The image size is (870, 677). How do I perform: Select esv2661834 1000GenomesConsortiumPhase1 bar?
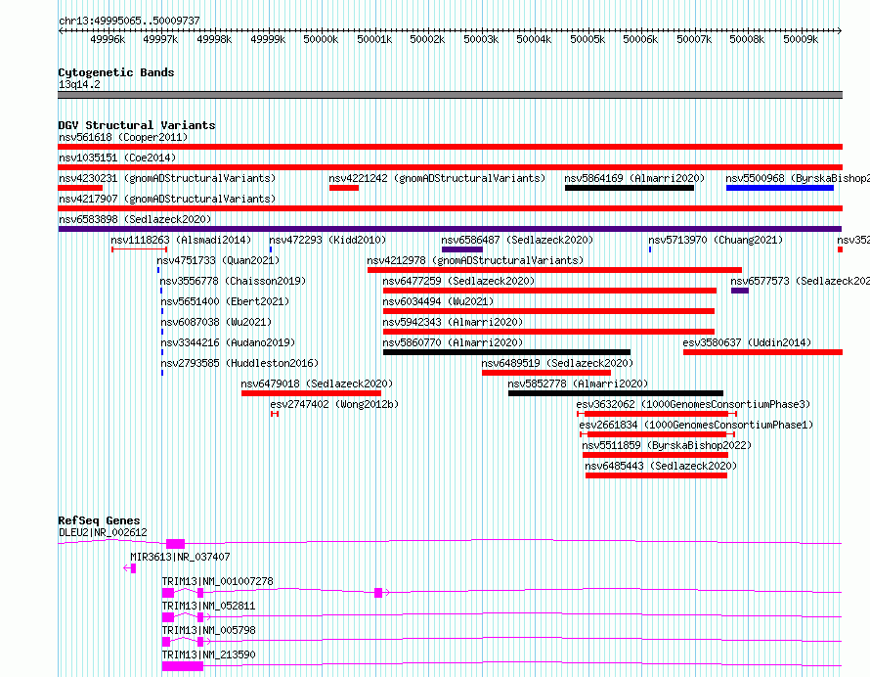(657, 434)
